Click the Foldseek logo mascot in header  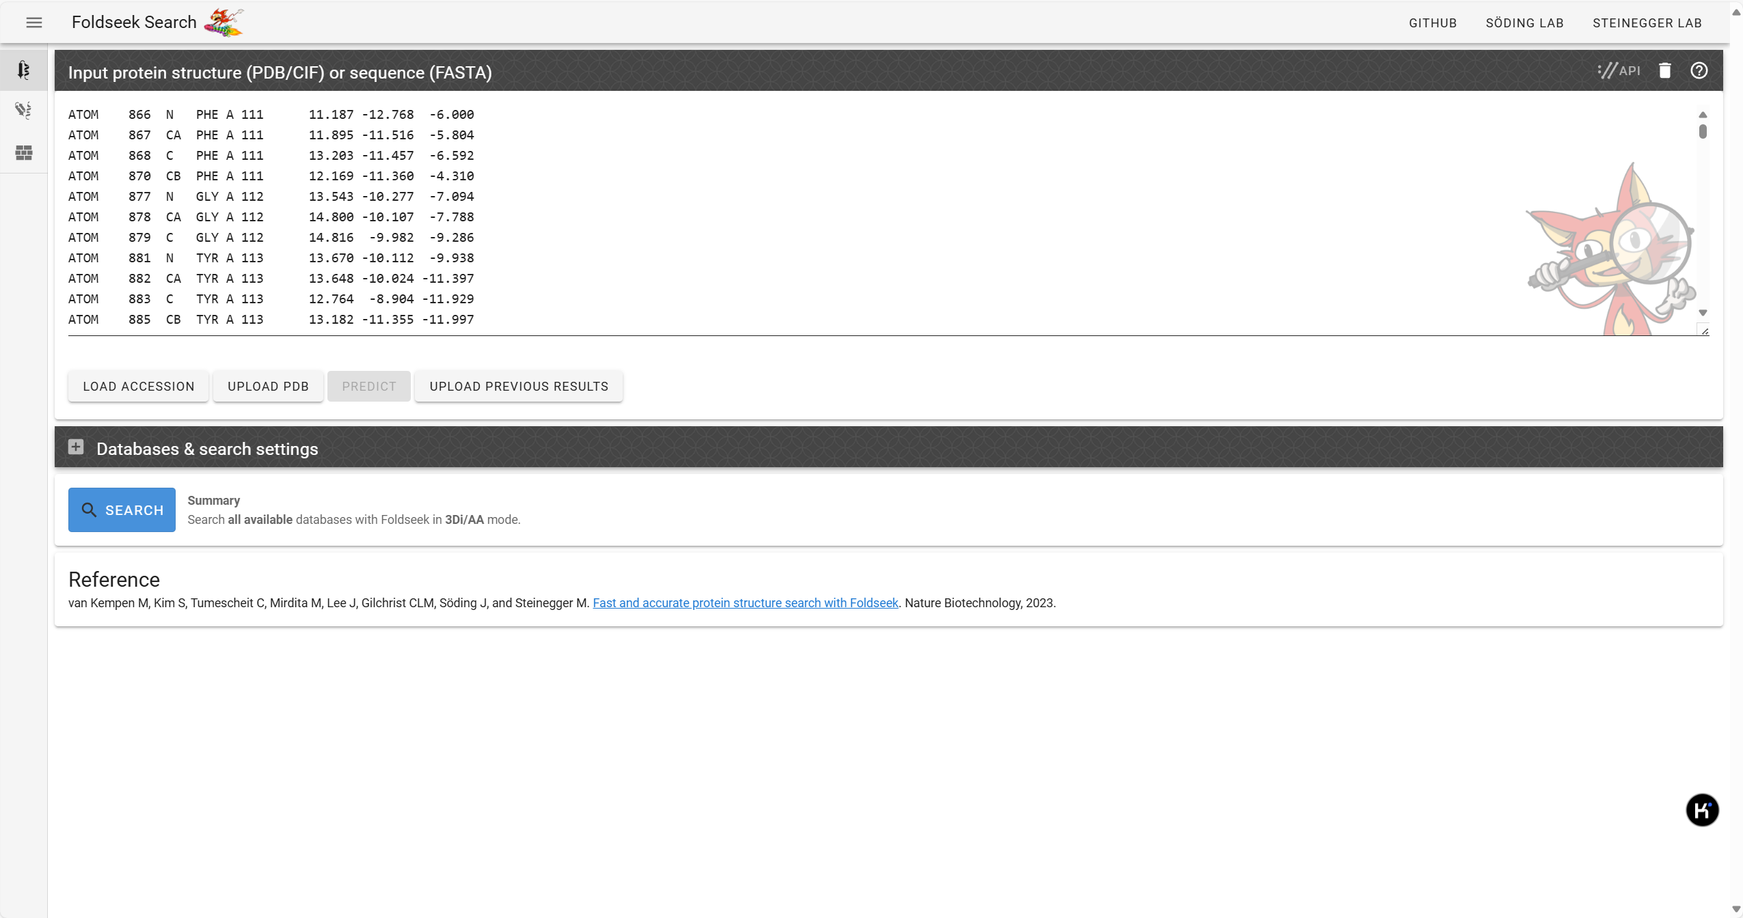[224, 23]
